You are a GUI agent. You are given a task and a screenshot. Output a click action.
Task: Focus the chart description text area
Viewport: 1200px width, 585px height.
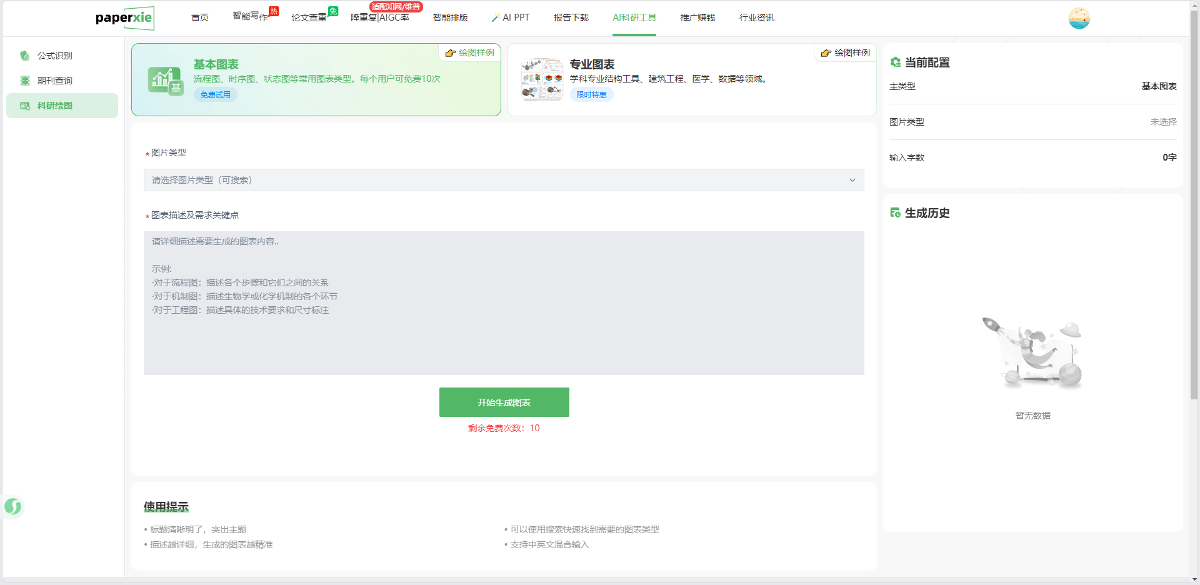[x=503, y=303]
